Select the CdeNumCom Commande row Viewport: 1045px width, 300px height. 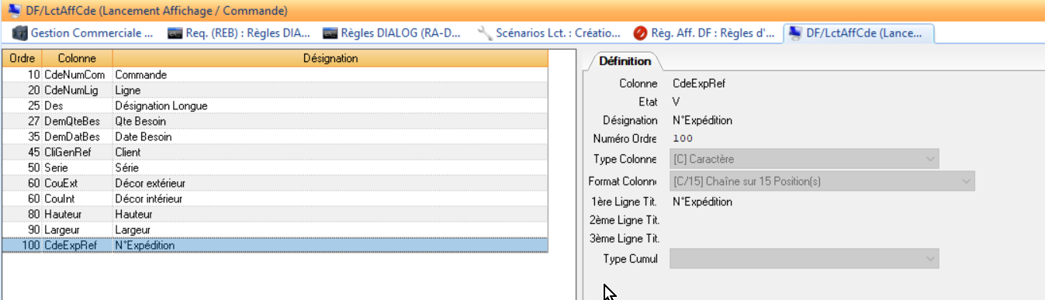coord(275,74)
